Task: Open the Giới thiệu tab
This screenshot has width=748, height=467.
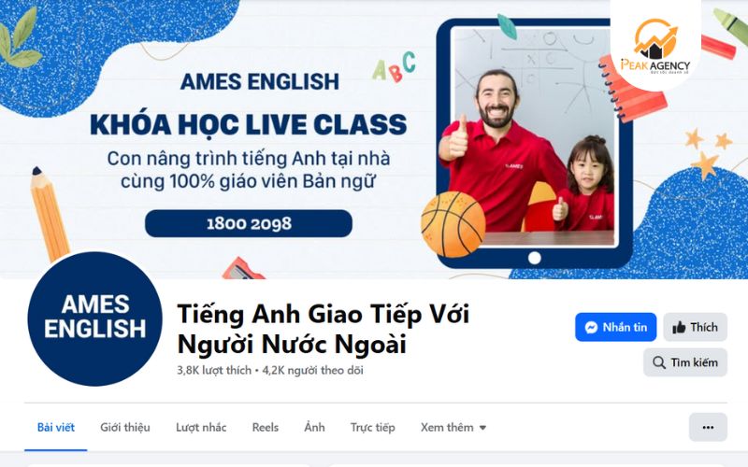Action: 125,428
